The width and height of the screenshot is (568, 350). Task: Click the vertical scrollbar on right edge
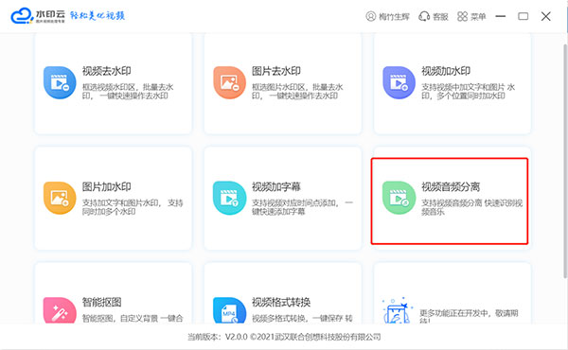pos(565,161)
